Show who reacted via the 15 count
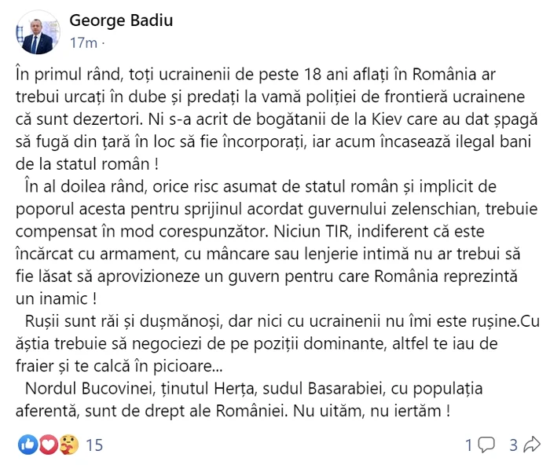Screen dimensions: 550x465 click(x=94, y=445)
